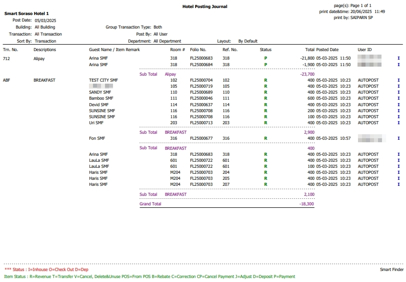The image size is (406, 282).
Task: Open folio FL25000713 for Uri SMF
Action: (x=201, y=123)
